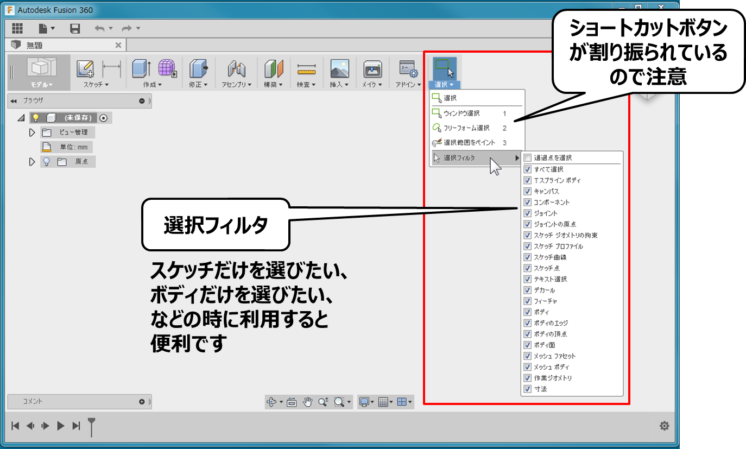Uncheck the コンポーネント filter
Image resolution: width=746 pixels, height=449 pixels.
click(527, 202)
